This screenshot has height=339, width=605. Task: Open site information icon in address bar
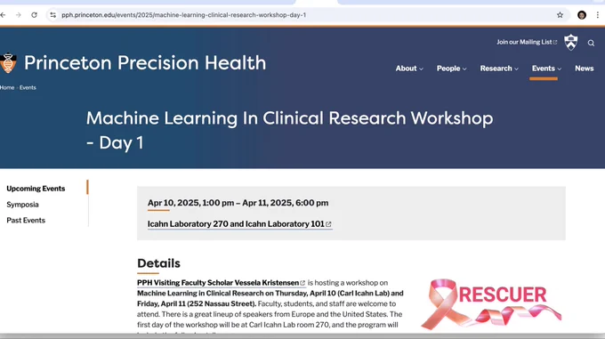pos(52,15)
